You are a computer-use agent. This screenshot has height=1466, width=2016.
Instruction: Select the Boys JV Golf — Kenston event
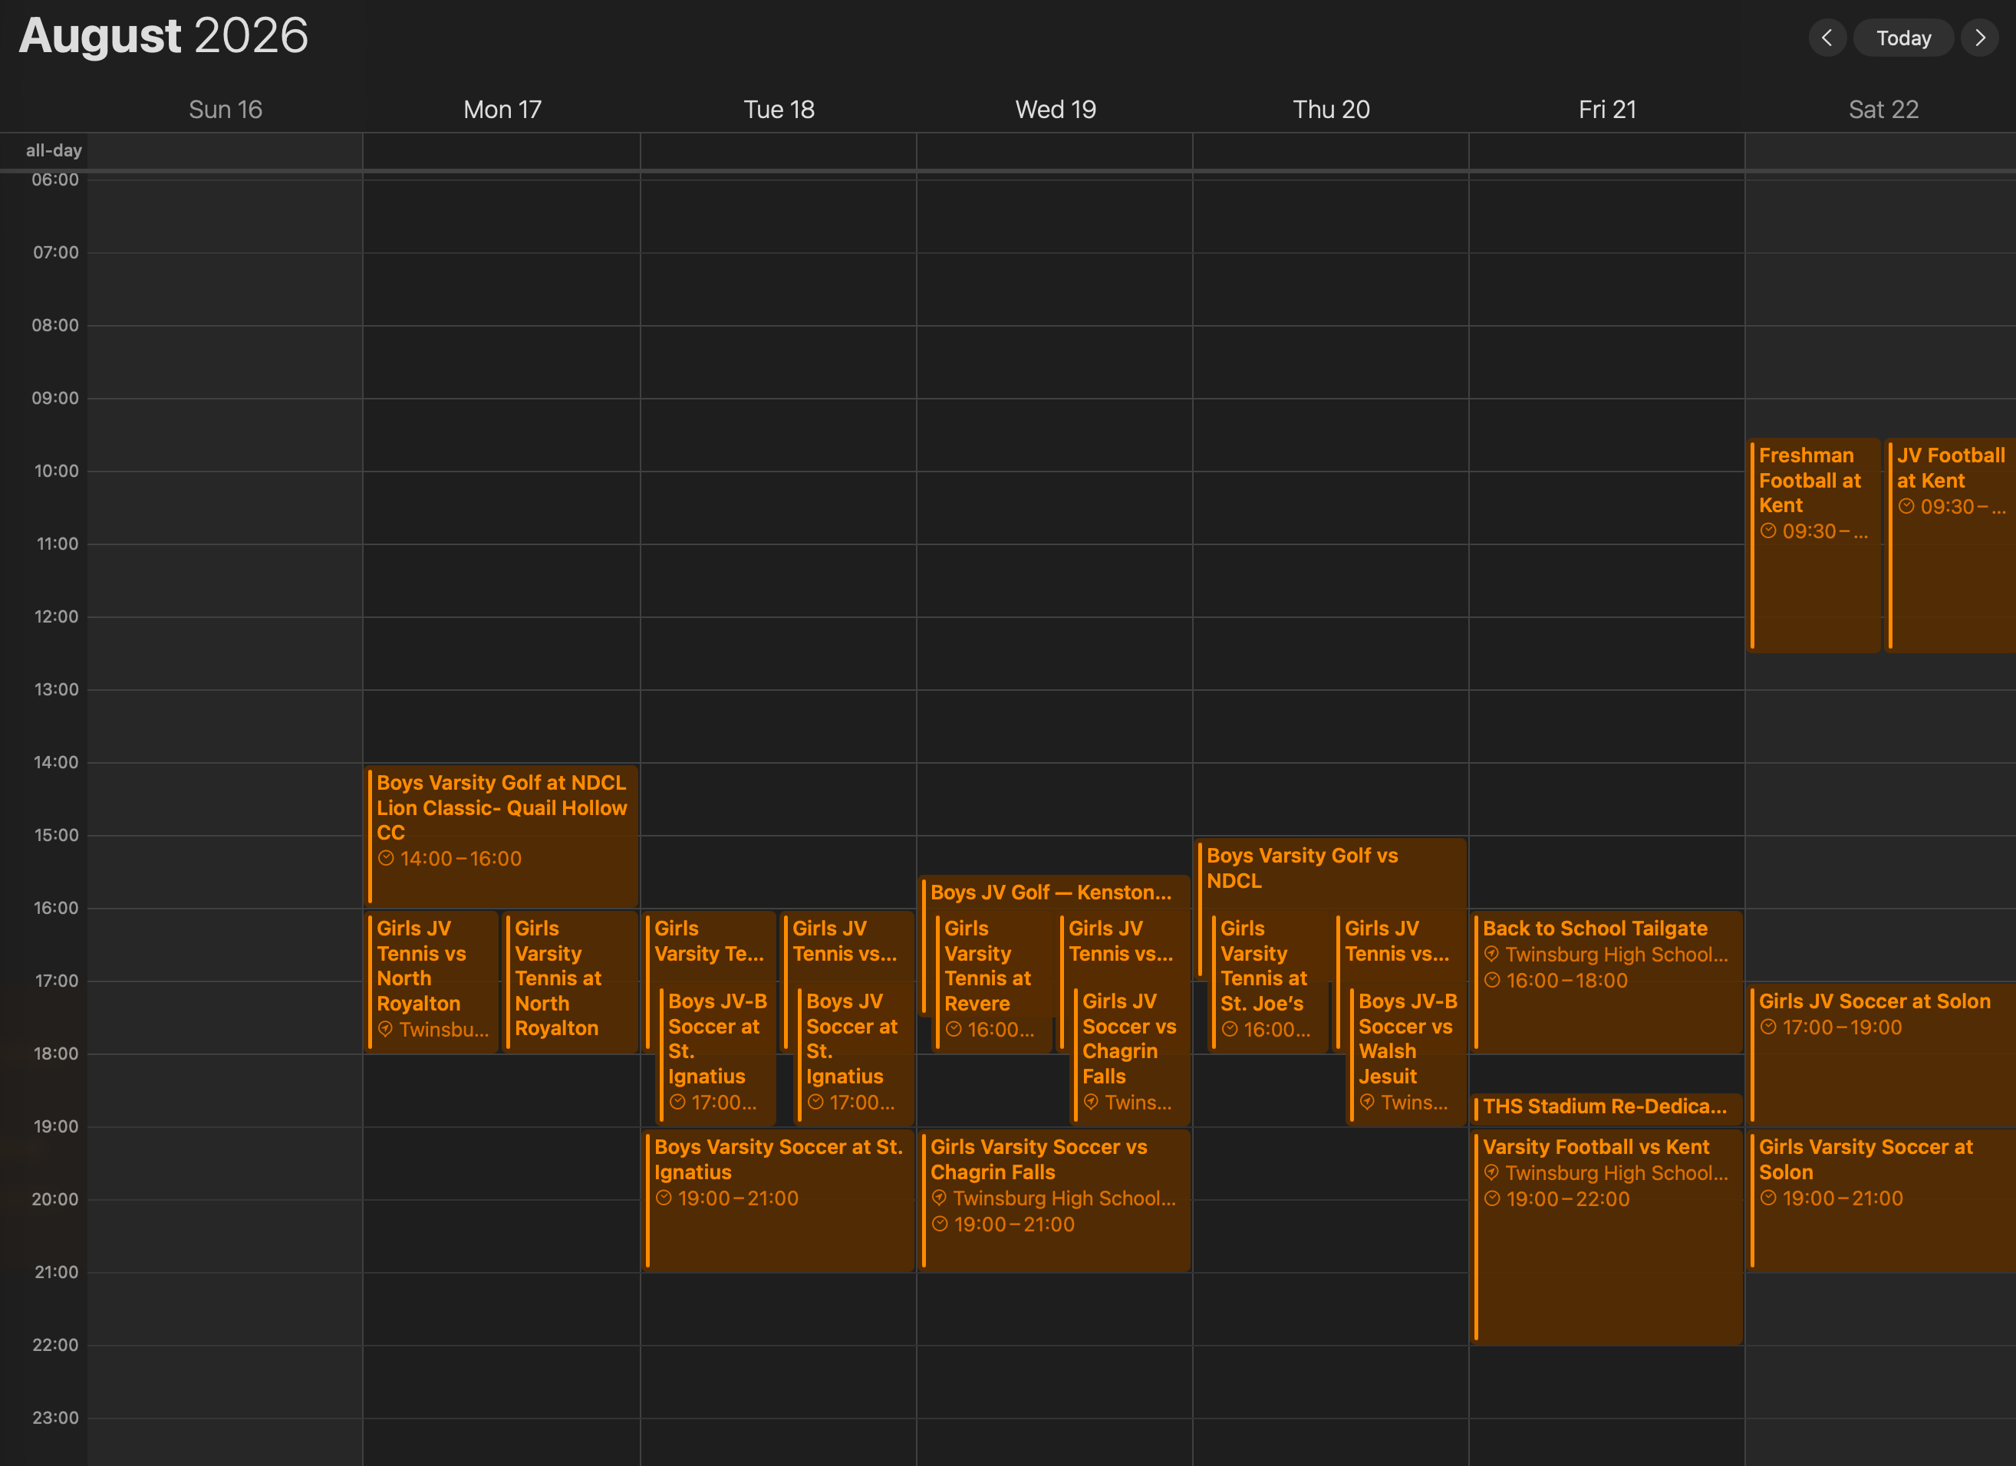pyautogui.click(x=1054, y=893)
